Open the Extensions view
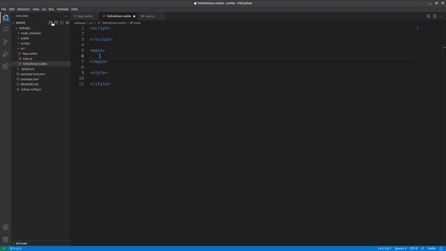446x251 pixels. tap(6, 66)
